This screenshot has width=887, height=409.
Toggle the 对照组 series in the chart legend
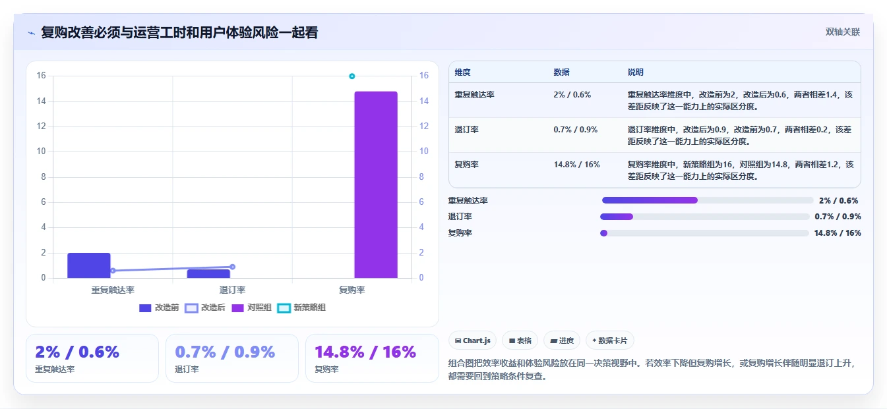pos(251,308)
